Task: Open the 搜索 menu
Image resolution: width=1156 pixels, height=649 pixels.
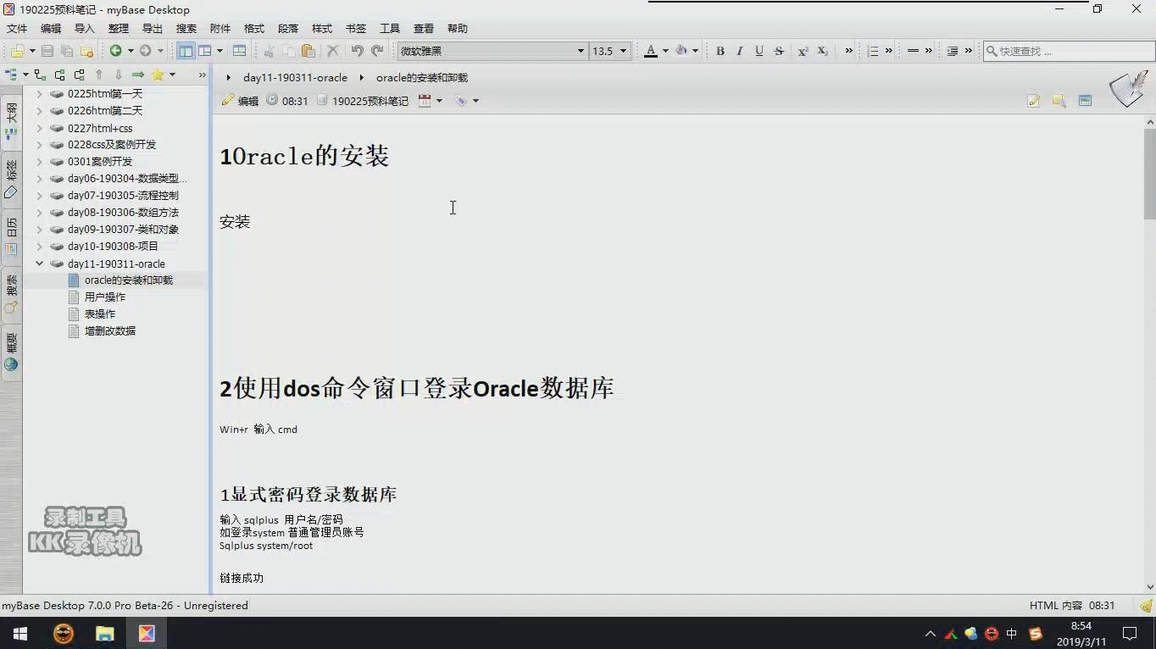Action: click(x=186, y=28)
